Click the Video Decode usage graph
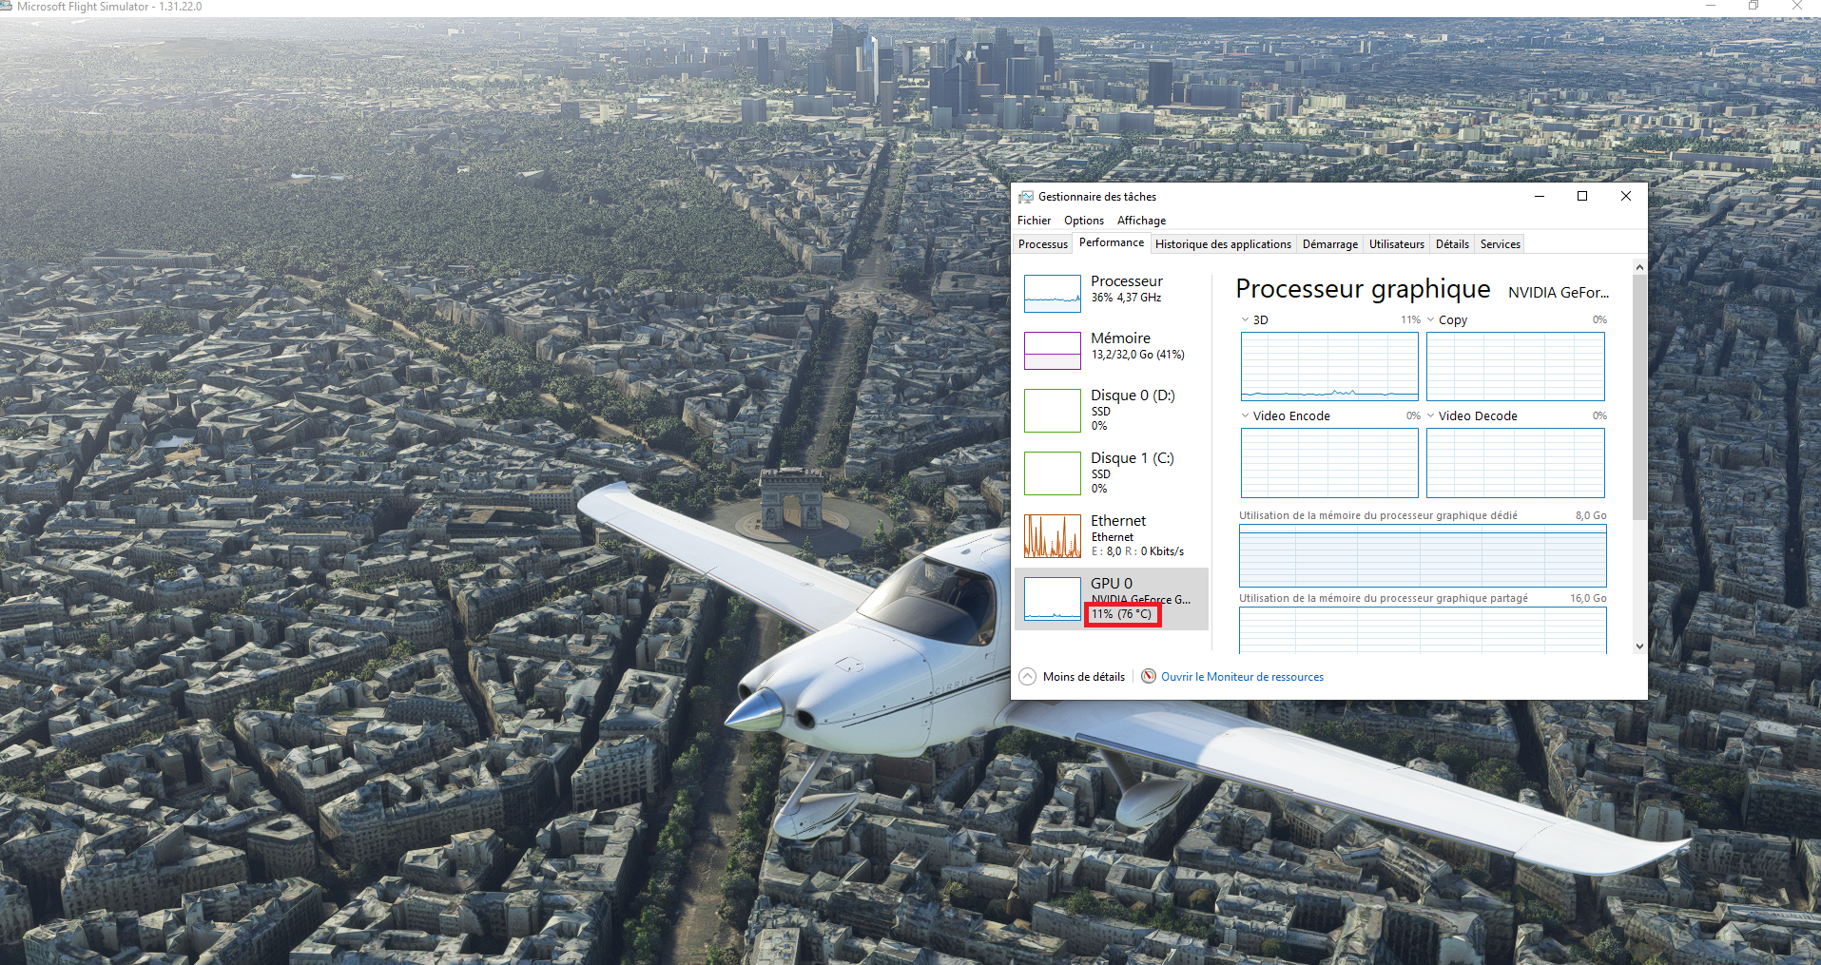This screenshot has width=1821, height=965. click(1516, 463)
